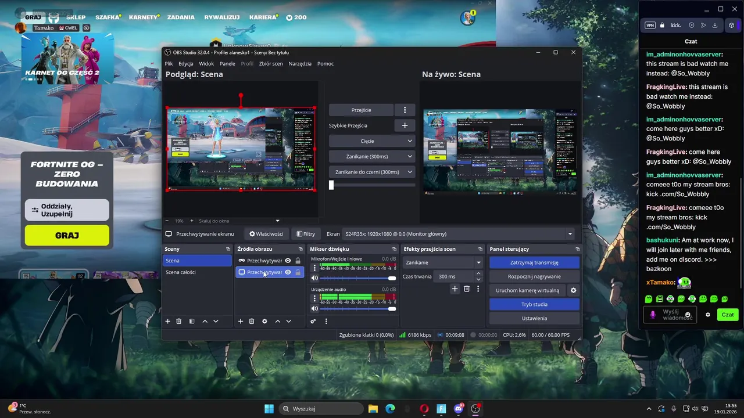Remove selected source with trash icon
744x418 pixels.
pyautogui.click(x=252, y=321)
